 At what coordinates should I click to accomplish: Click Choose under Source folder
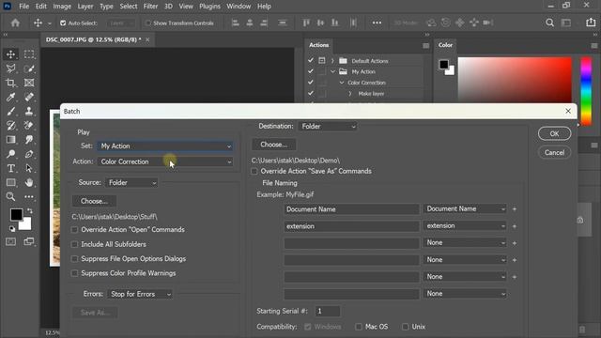(94, 201)
